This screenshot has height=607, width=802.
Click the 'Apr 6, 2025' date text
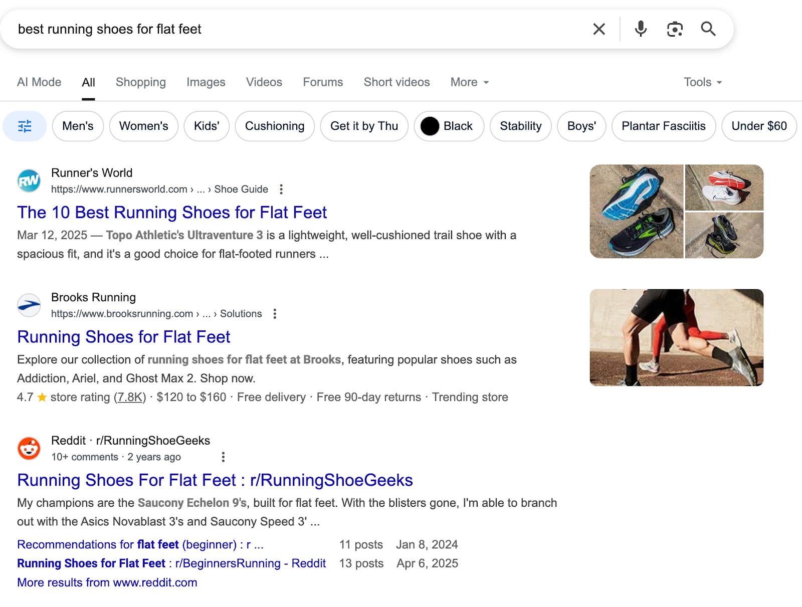pos(428,563)
